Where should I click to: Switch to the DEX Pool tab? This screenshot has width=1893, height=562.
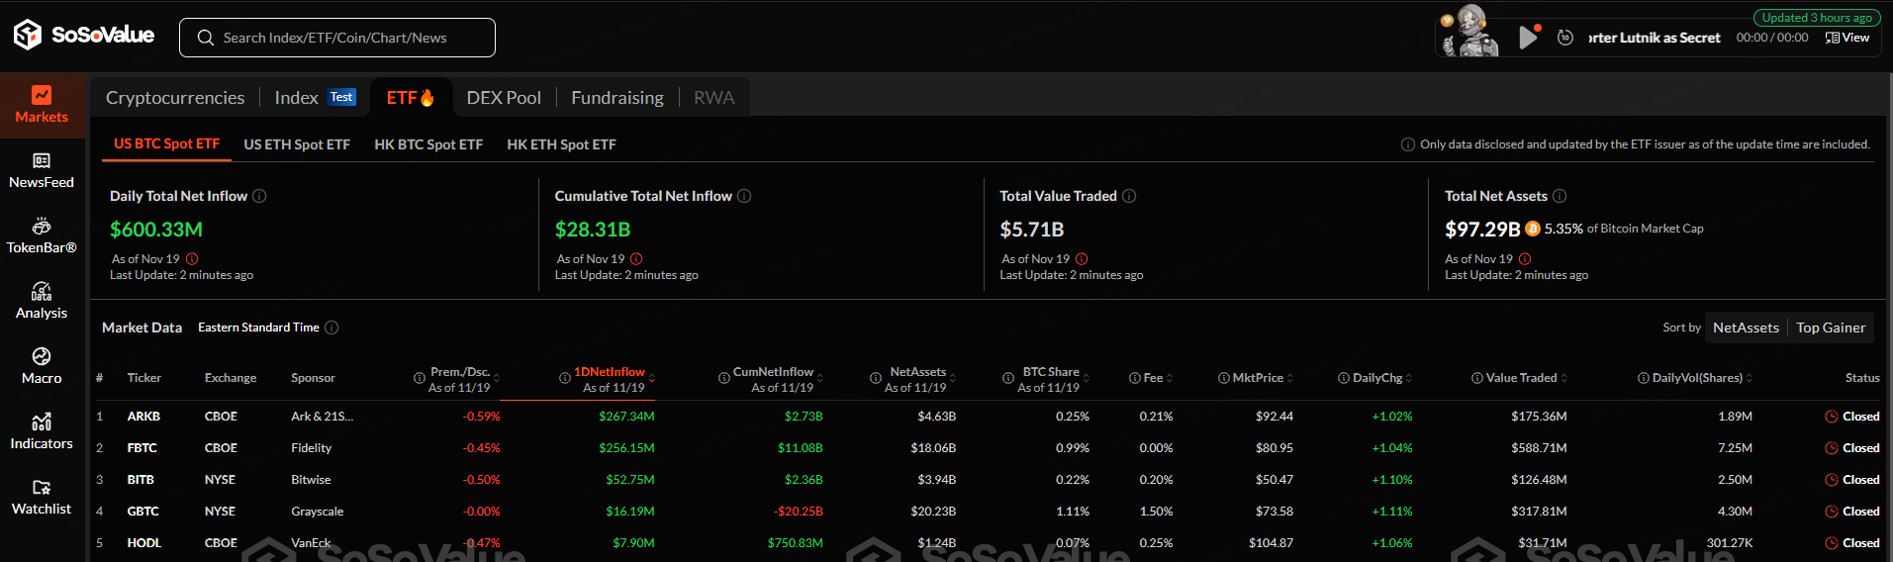pos(504,97)
